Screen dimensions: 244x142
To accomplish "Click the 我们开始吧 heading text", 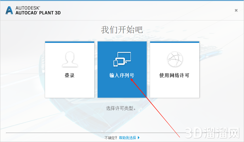I will click(122, 30).
